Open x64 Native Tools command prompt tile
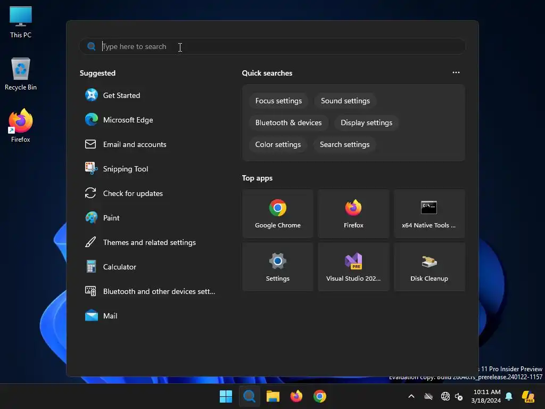The width and height of the screenshot is (545, 409). point(430,214)
